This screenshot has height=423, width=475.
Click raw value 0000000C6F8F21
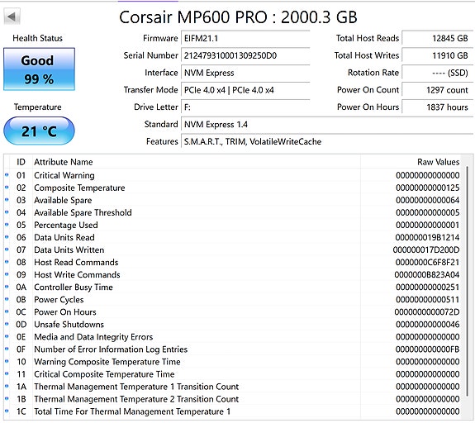click(427, 263)
